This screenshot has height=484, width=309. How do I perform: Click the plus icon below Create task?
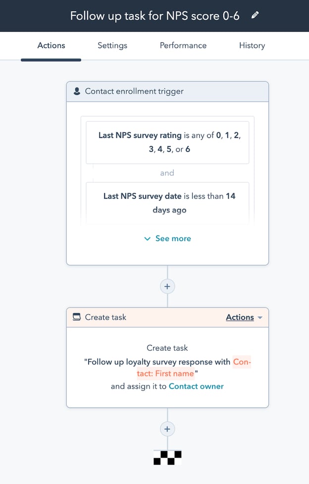click(167, 429)
